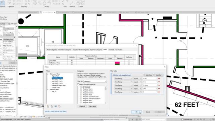
Task: Open the Filter list dropdown
Action: (x=95, y=81)
